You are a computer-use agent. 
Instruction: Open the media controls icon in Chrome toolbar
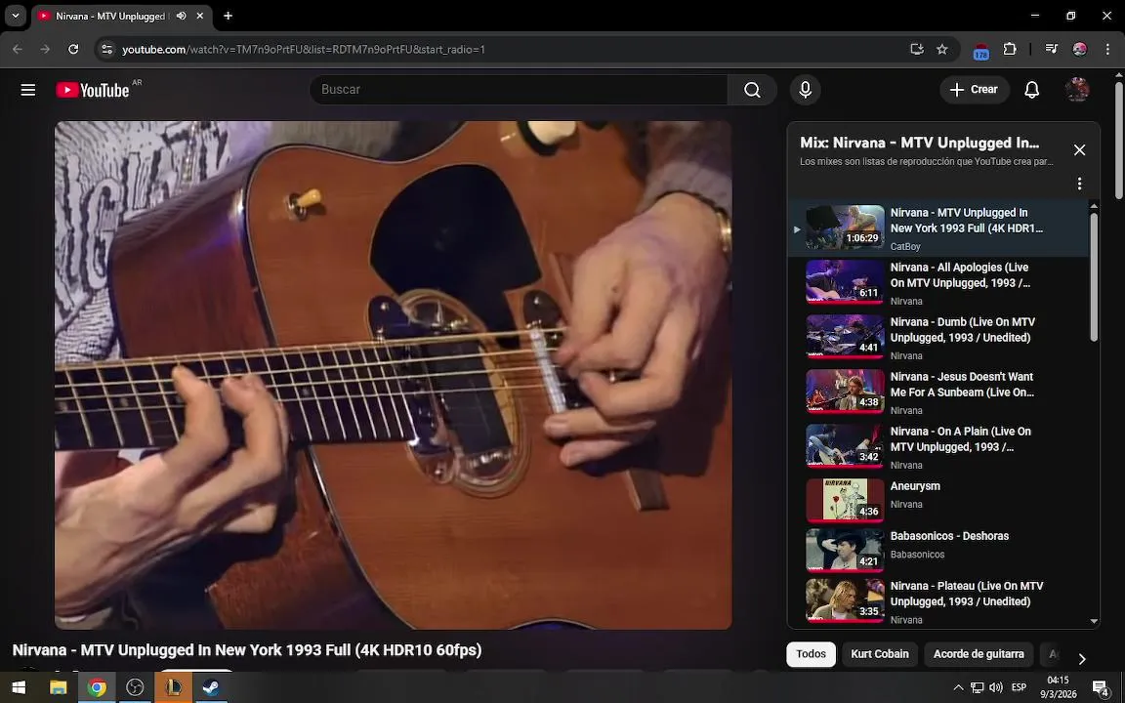click(x=1052, y=49)
